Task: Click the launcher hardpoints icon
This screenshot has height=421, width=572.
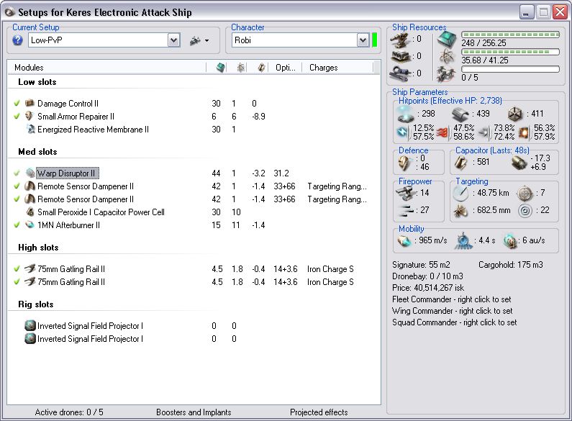Action: coord(401,56)
